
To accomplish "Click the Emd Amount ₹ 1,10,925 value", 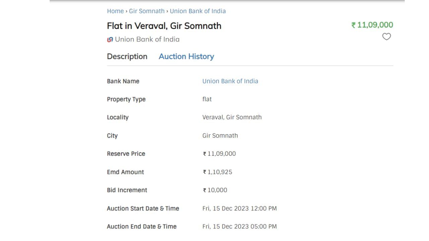I will pyautogui.click(x=218, y=172).
